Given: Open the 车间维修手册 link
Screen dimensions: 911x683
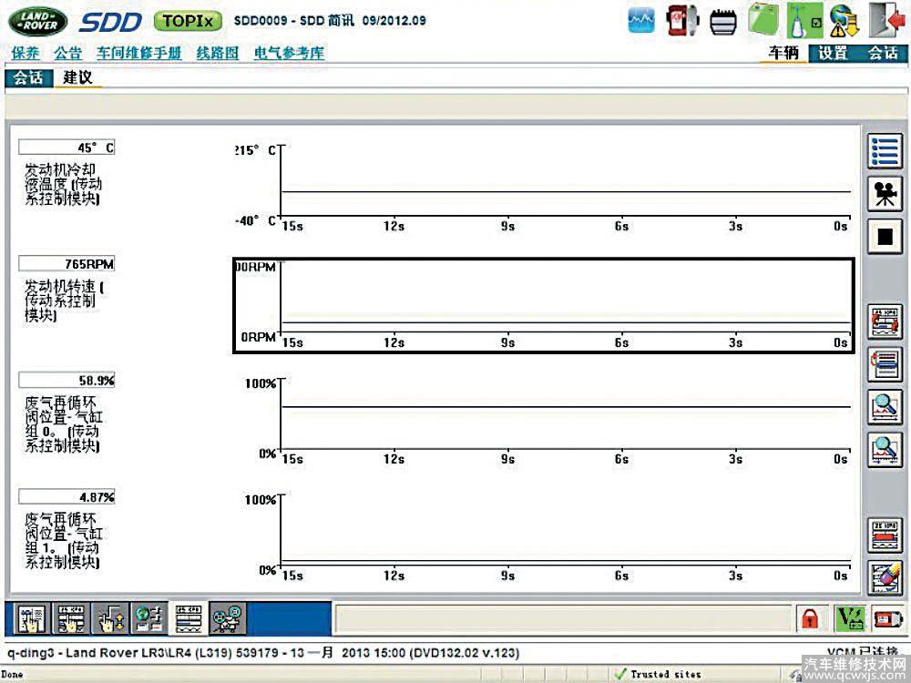Looking at the screenshot, I should (139, 53).
